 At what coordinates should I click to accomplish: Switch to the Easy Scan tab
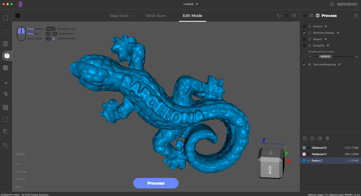[x=119, y=16]
